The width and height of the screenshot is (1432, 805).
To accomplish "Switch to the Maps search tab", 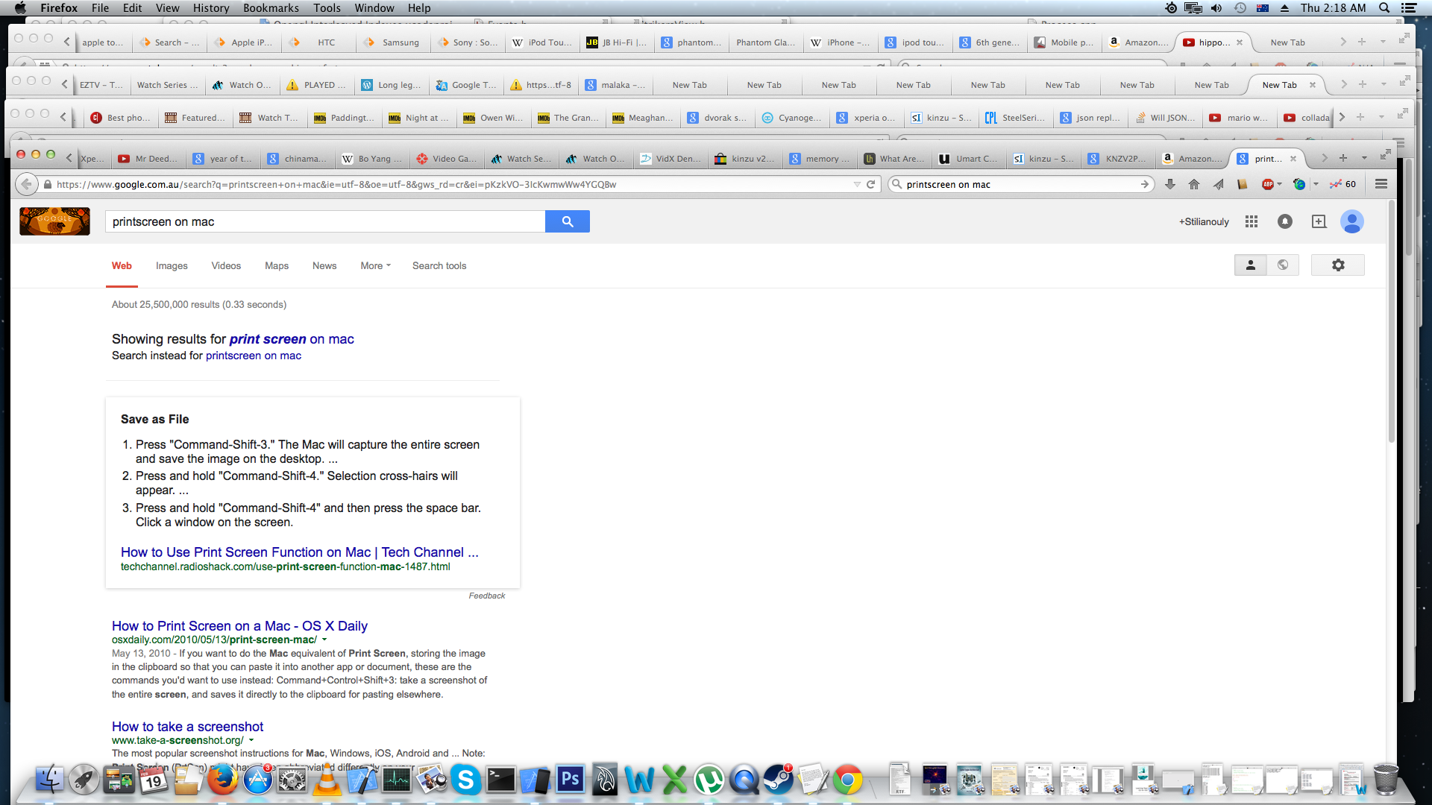I will point(277,265).
